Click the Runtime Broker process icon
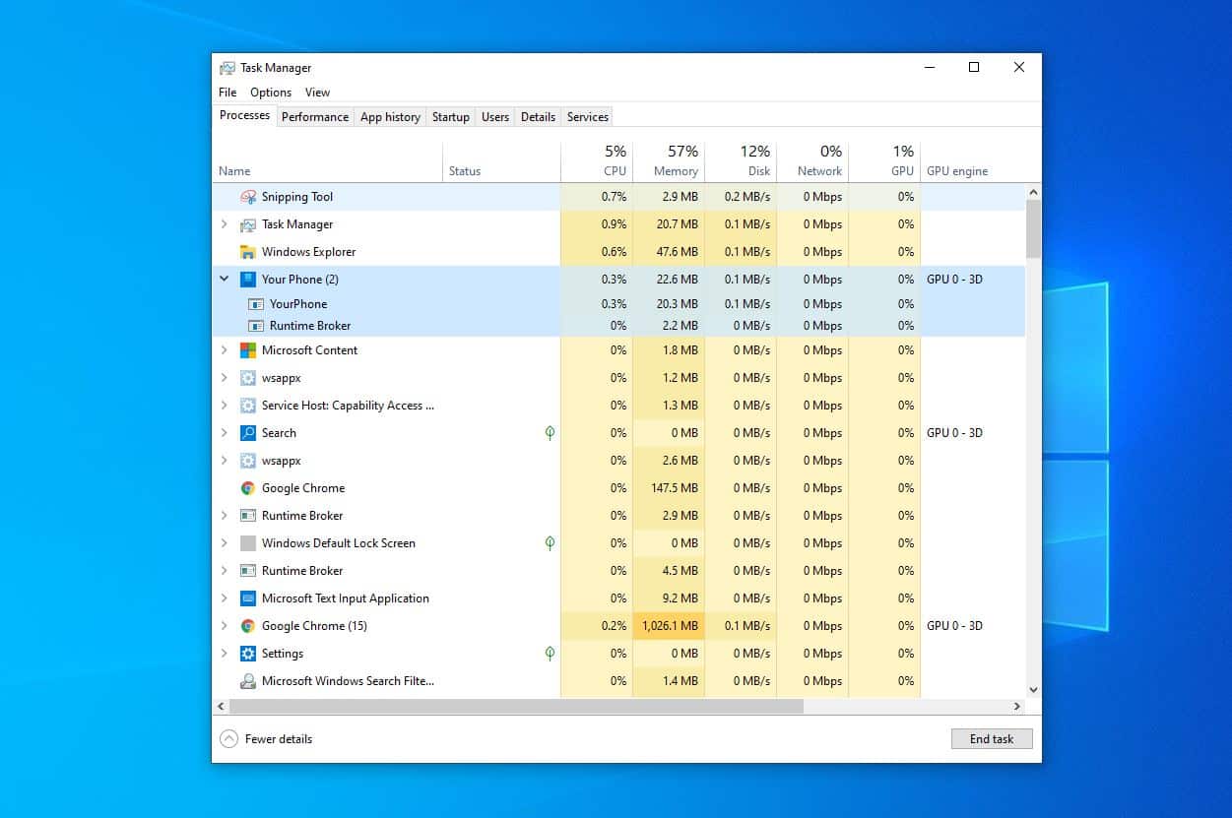This screenshot has width=1232, height=818. [248, 515]
